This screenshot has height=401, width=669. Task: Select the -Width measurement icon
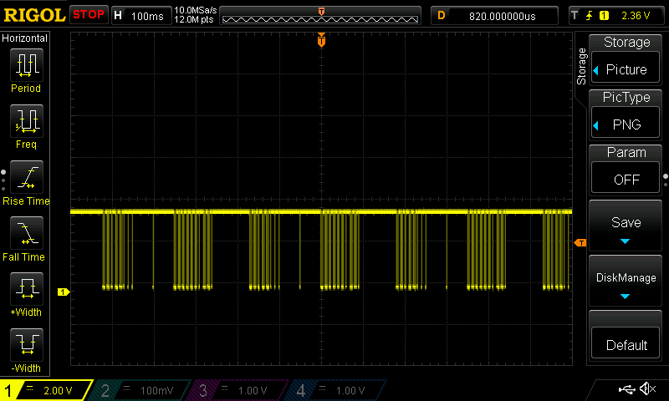[x=27, y=345]
